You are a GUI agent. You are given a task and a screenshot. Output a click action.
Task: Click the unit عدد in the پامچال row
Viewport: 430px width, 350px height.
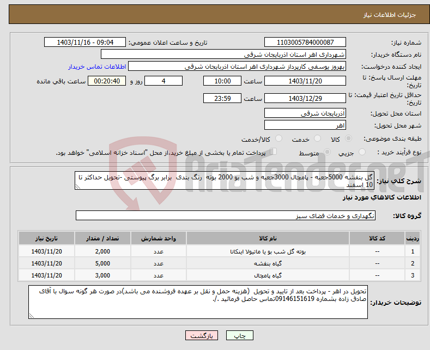tap(159, 276)
